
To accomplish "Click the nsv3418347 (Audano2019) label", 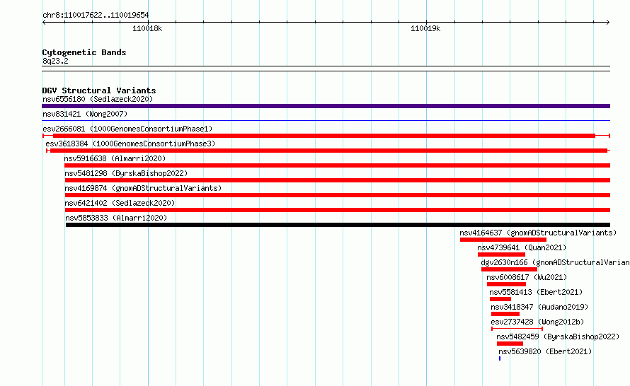I will point(539,307).
